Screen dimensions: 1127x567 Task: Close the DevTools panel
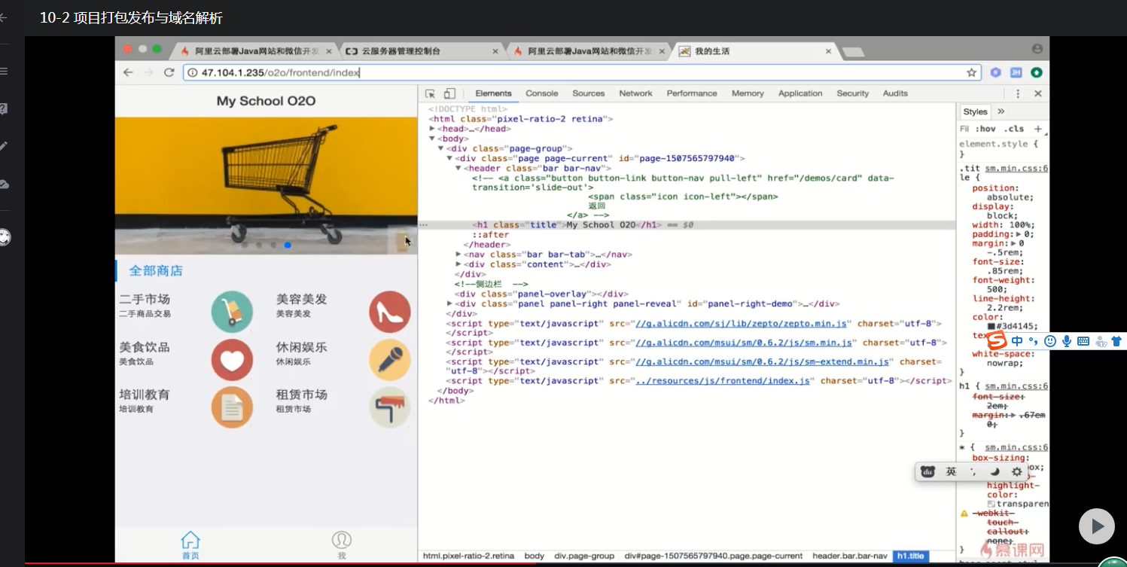pyautogui.click(x=1037, y=93)
